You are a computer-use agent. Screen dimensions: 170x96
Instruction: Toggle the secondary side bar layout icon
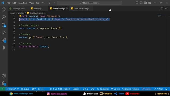click(x=145, y=3)
